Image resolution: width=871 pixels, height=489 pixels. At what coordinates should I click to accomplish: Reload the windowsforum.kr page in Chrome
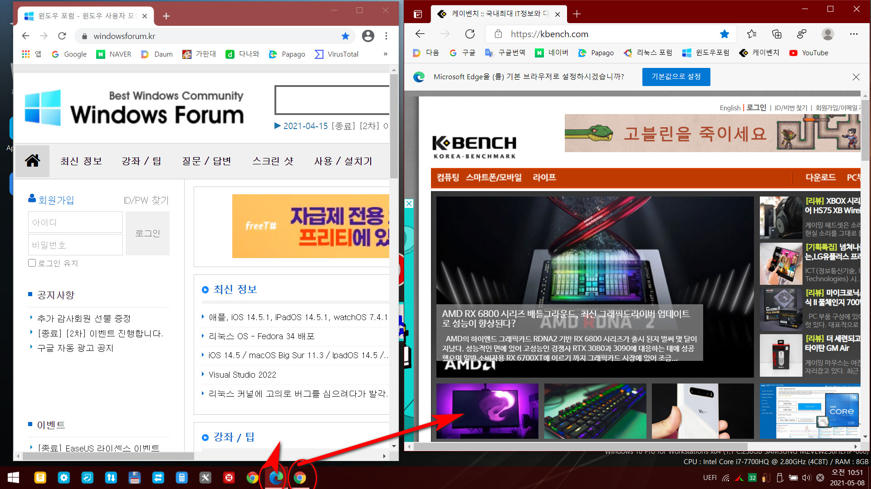[62, 36]
